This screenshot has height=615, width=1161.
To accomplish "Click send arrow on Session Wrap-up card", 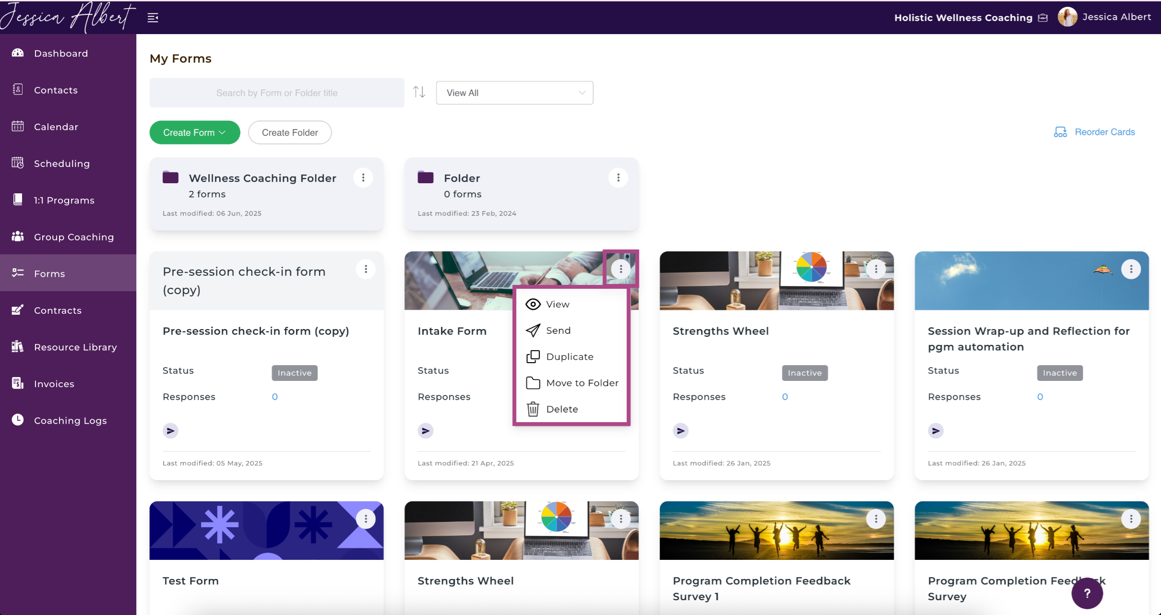I will [x=936, y=431].
